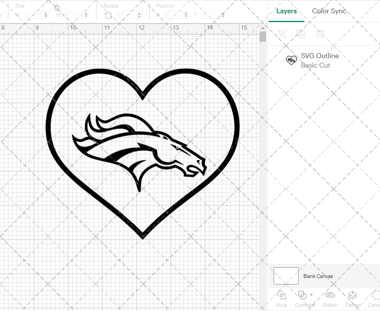Click the Group layers icon
Image resolution: width=380 pixels, height=311 pixels.
pyautogui.click(x=282, y=34)
